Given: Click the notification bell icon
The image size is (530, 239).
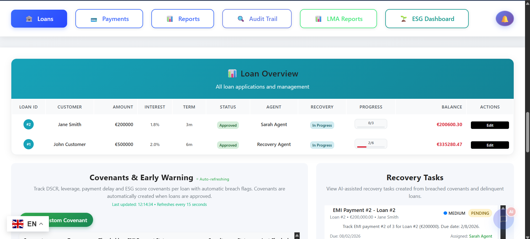Looking at the screenshot, I should 505,19.
